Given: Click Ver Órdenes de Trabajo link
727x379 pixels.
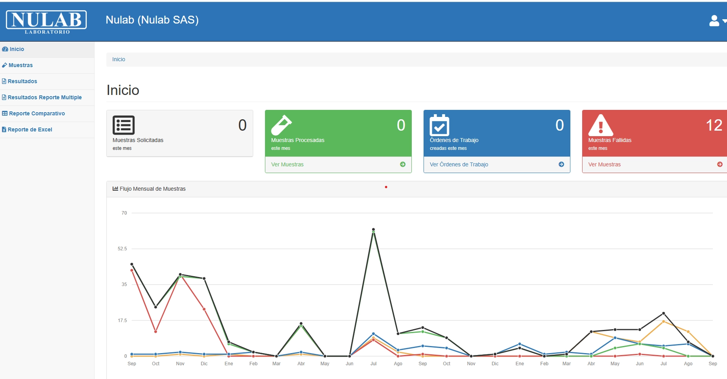Looking at the screenshot, I should (459, 165).
